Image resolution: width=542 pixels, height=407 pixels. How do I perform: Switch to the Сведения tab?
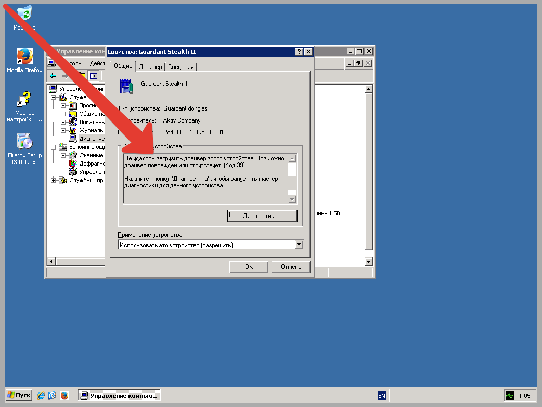(181, 67)
